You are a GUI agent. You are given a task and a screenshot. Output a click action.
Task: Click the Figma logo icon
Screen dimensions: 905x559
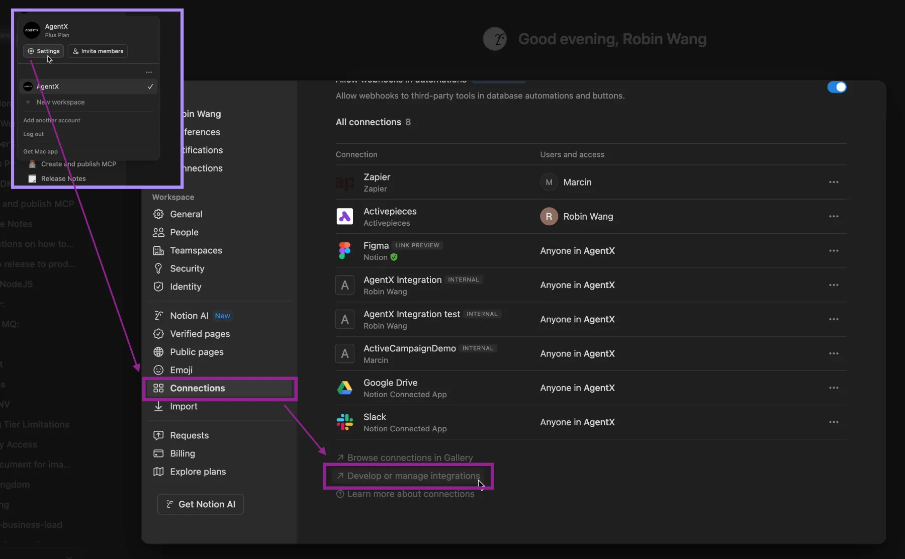tap(345, 251)
